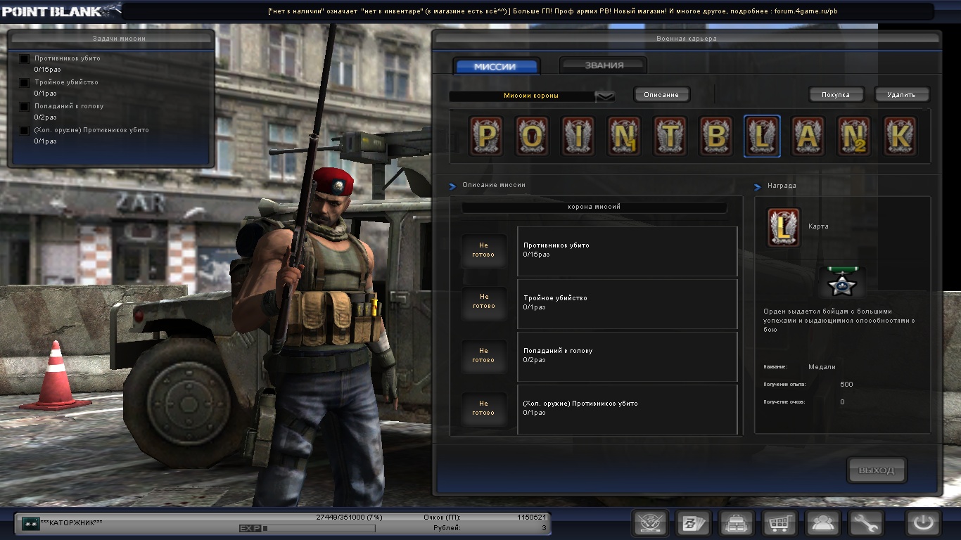
Task: Select the P mission card
Action: [x=486, y=136]
